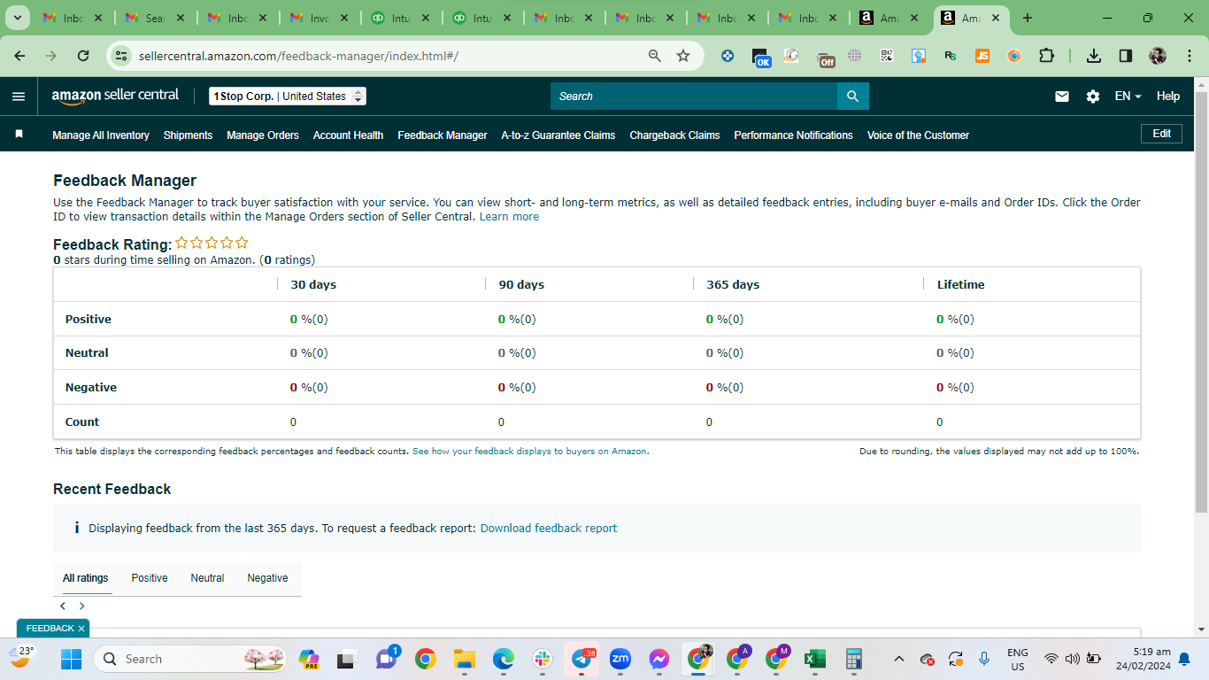Open the hamburger navigation menu
This screenshot has height=680, width=1209.
19,97
